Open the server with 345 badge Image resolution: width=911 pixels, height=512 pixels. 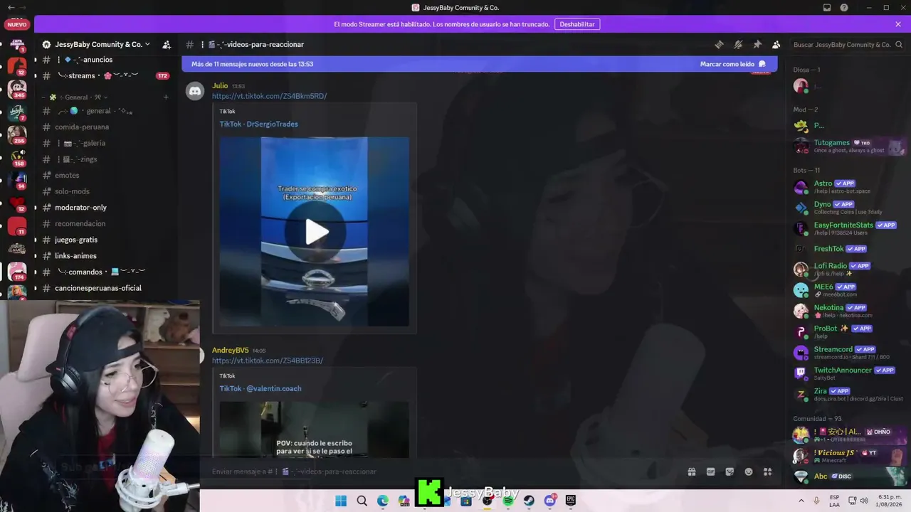pyautogui.click(x=17, y=90)
